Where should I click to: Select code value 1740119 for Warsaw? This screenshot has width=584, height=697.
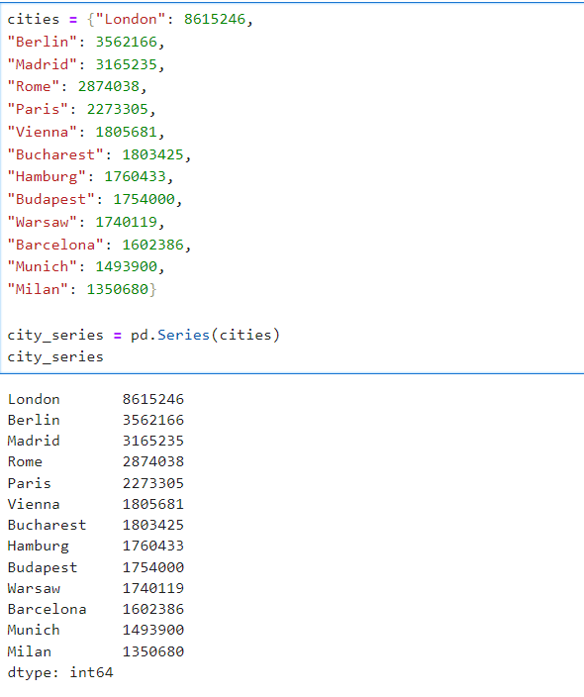point(127,222)
